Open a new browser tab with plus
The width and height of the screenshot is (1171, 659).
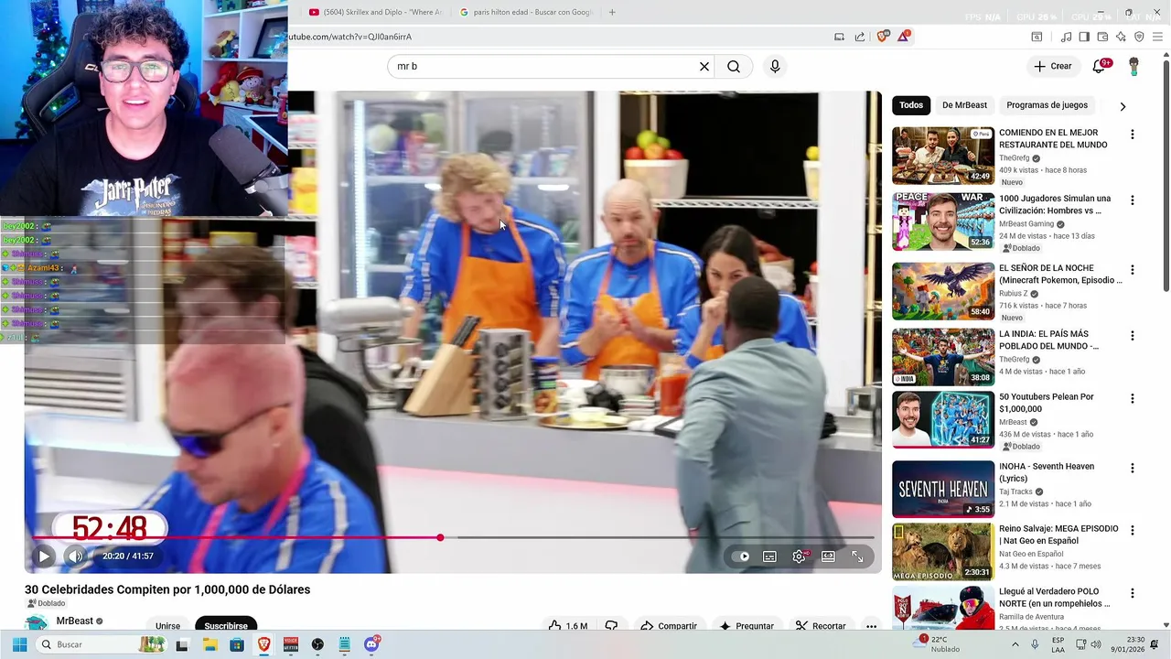coord(612,12)
